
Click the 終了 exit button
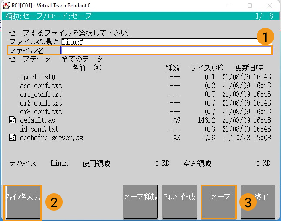(258, 202)
